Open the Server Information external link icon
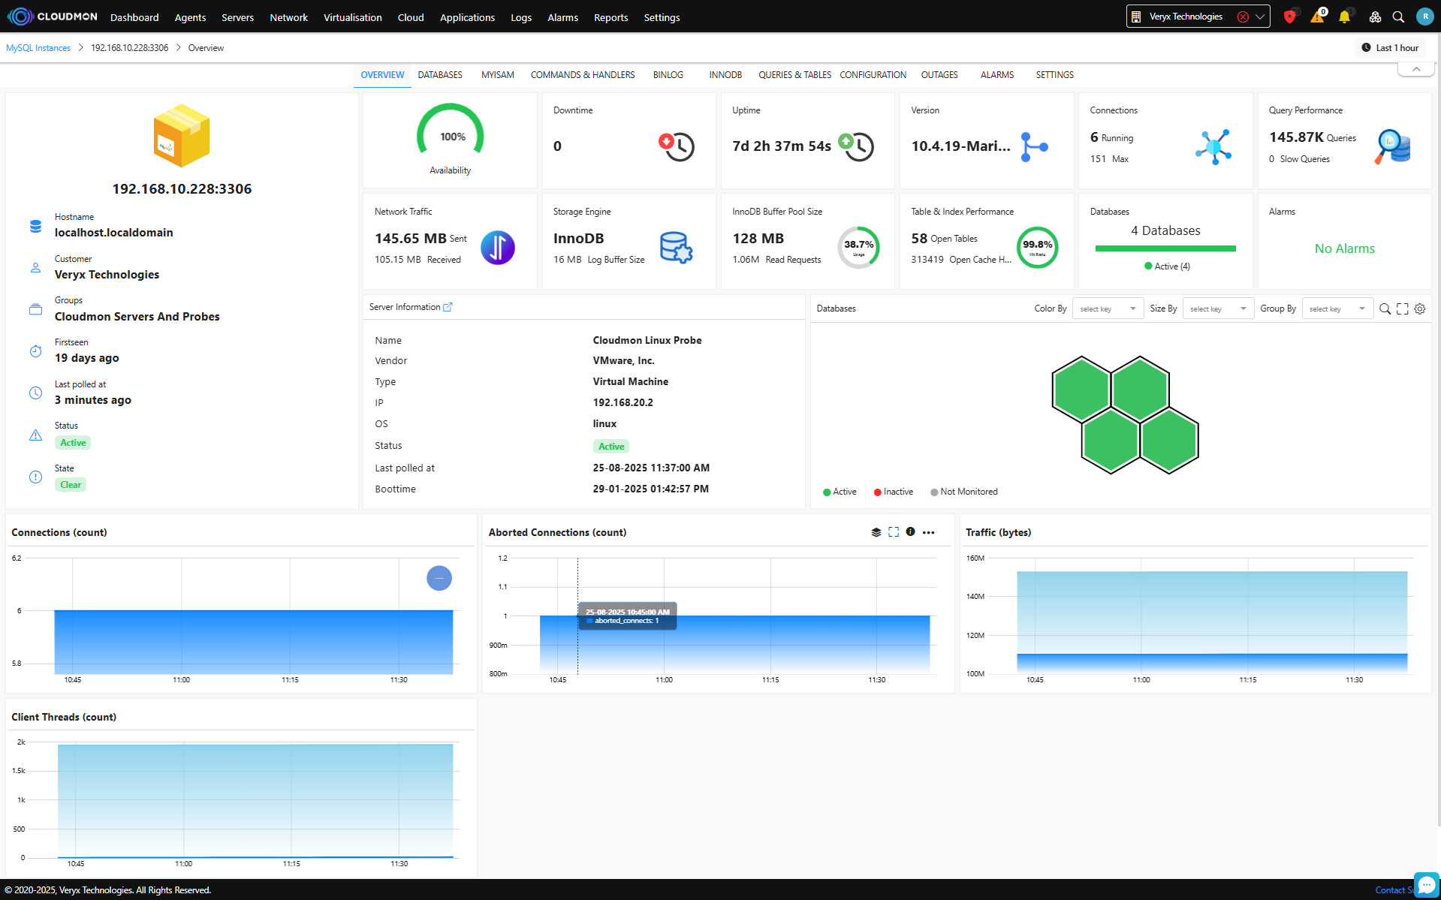Image resolution: width=1441 pixels, height=900 pixels. 448,307
